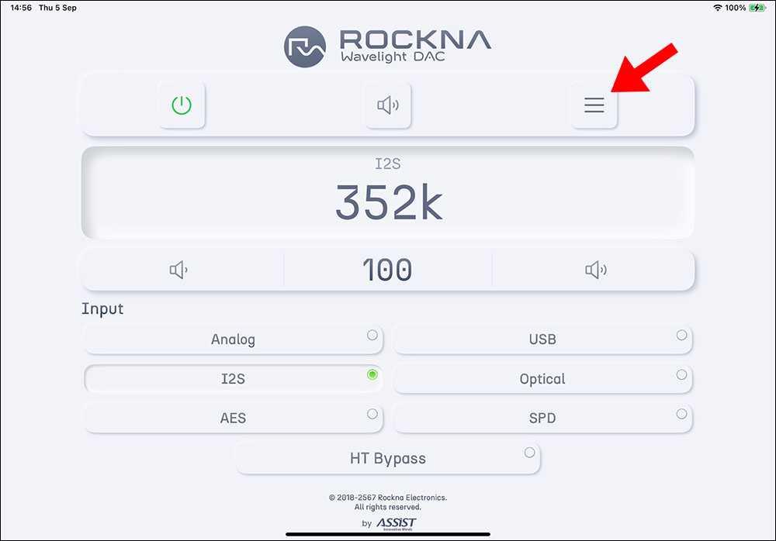
Task: Choose the I2S input option
Action: [x=233, y=379]
